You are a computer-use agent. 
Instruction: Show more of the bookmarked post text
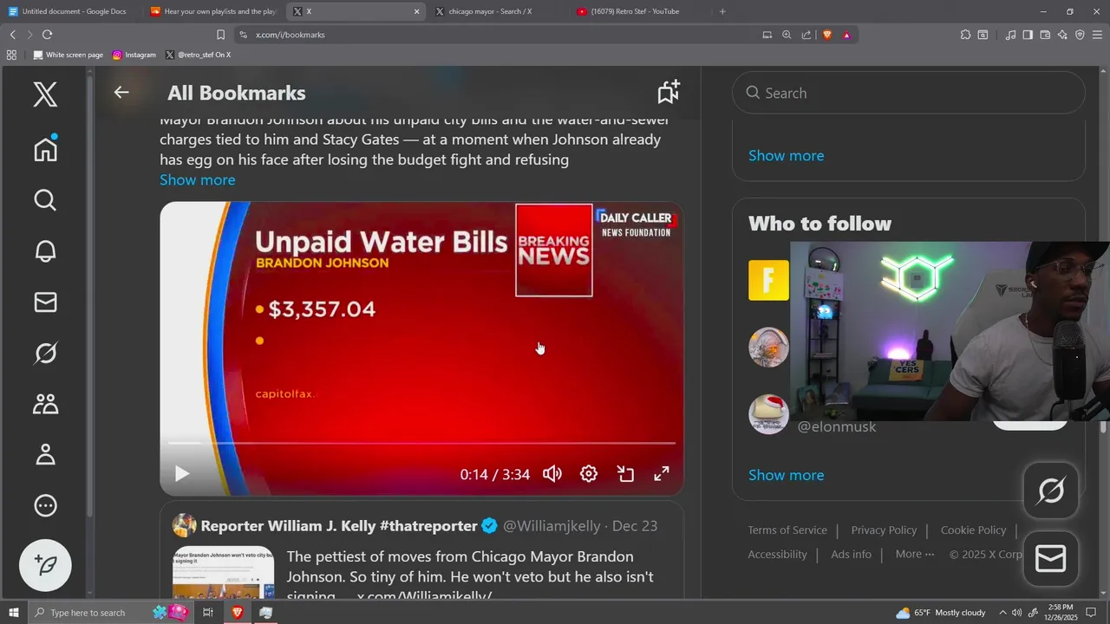click(x=197, y=179)
